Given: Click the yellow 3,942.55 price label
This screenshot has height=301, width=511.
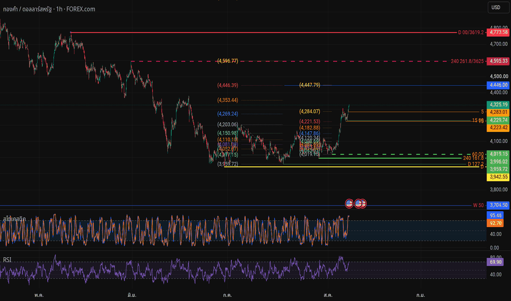Looking at the screenshot, I should pos(498,177).
